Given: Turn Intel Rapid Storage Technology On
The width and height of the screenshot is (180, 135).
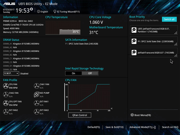Looking at the screenshot, I should click(73, 73).
